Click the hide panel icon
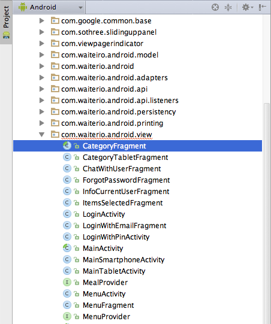271x324 pixels. (262, 7)
